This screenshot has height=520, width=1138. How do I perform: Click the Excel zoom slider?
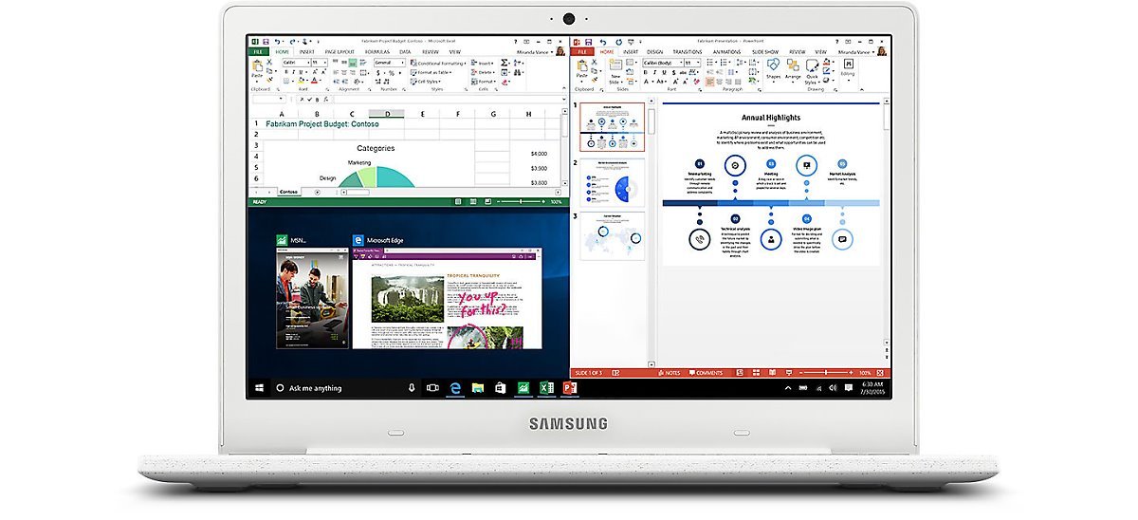[x=521, y=202]
